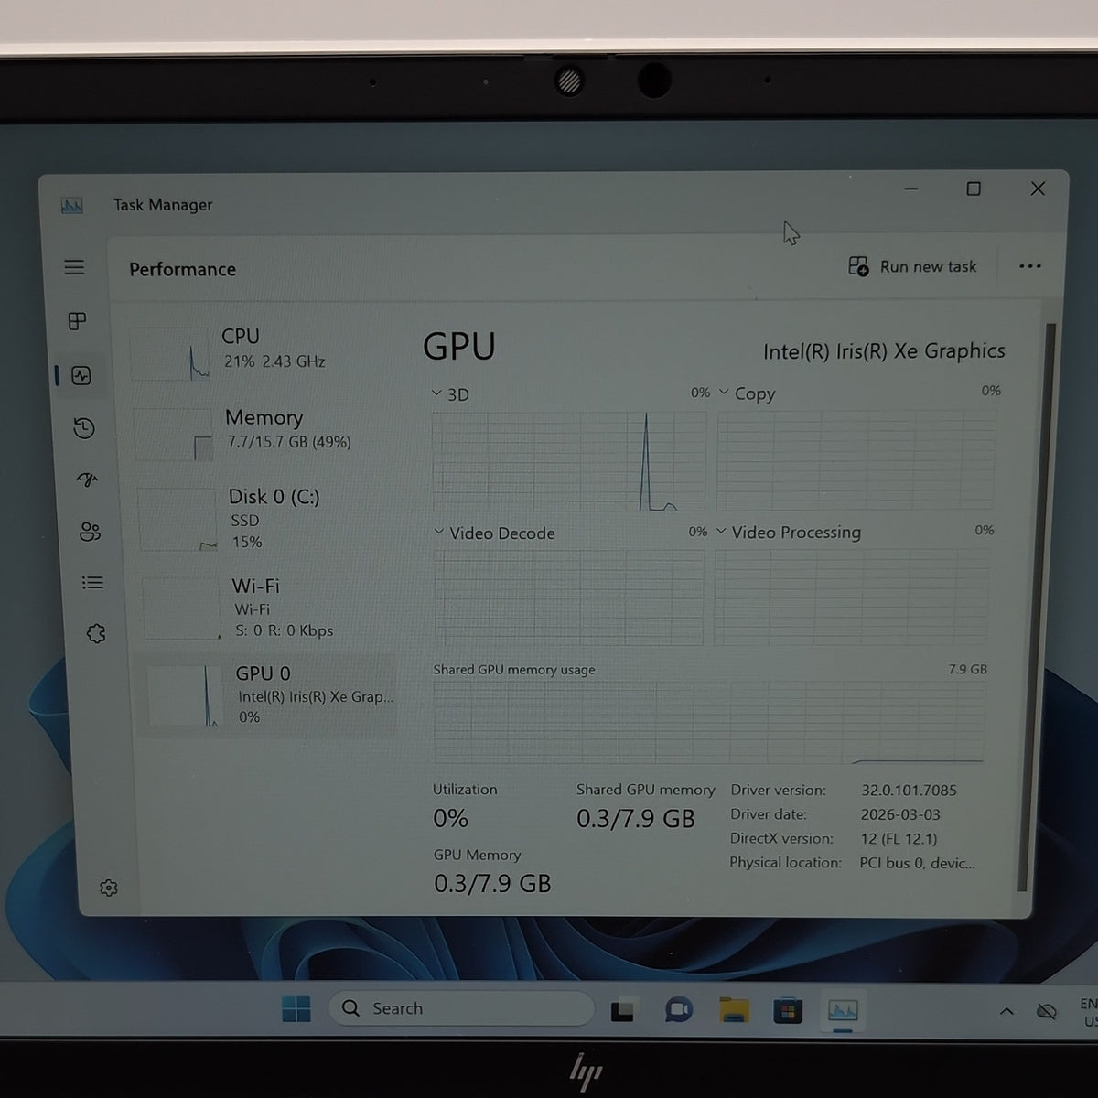Open the chat app on the taskbar

coord(678,1010)
